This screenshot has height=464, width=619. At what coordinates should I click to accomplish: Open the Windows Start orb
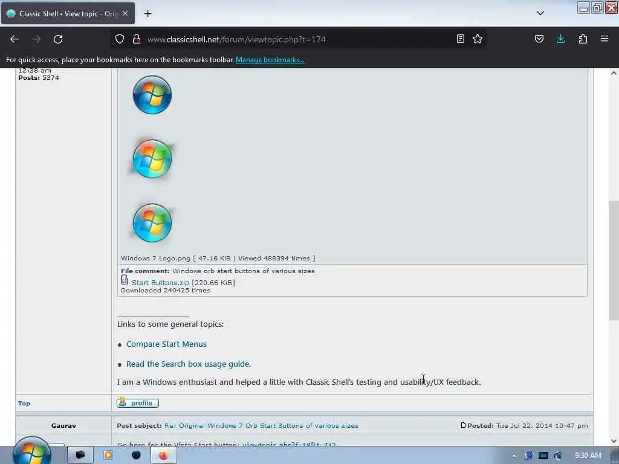(x=31, y=452)
